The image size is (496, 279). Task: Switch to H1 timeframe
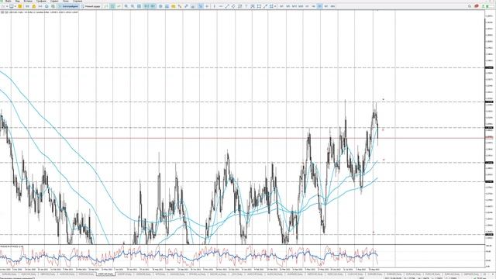point(307,6)
